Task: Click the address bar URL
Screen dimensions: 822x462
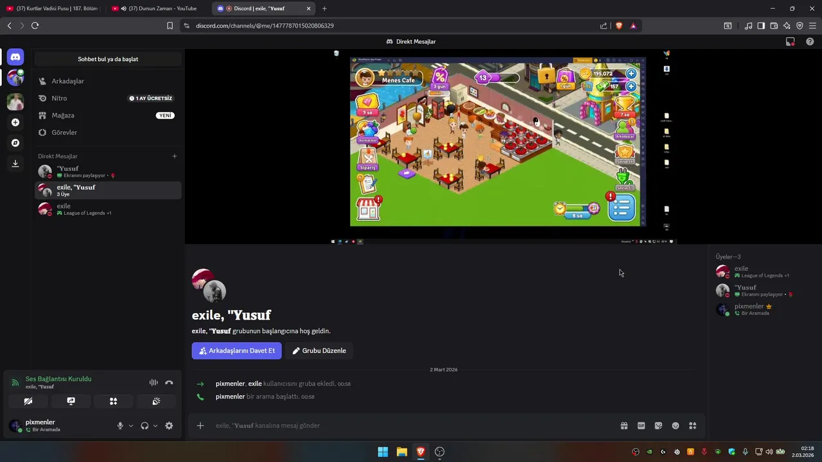Action: tap(265, 26)
